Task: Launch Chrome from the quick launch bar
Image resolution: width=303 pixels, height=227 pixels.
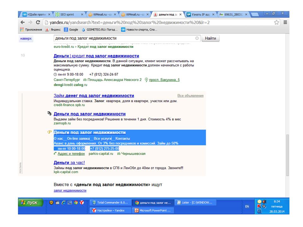Action: click(76, 202)
